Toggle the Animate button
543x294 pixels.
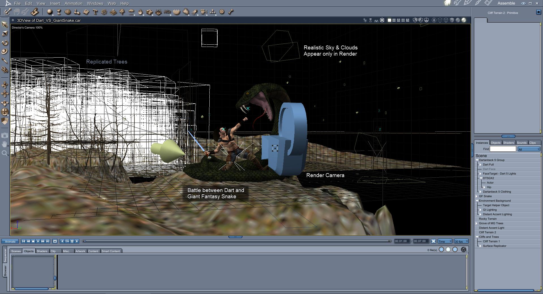coord(10,241)
